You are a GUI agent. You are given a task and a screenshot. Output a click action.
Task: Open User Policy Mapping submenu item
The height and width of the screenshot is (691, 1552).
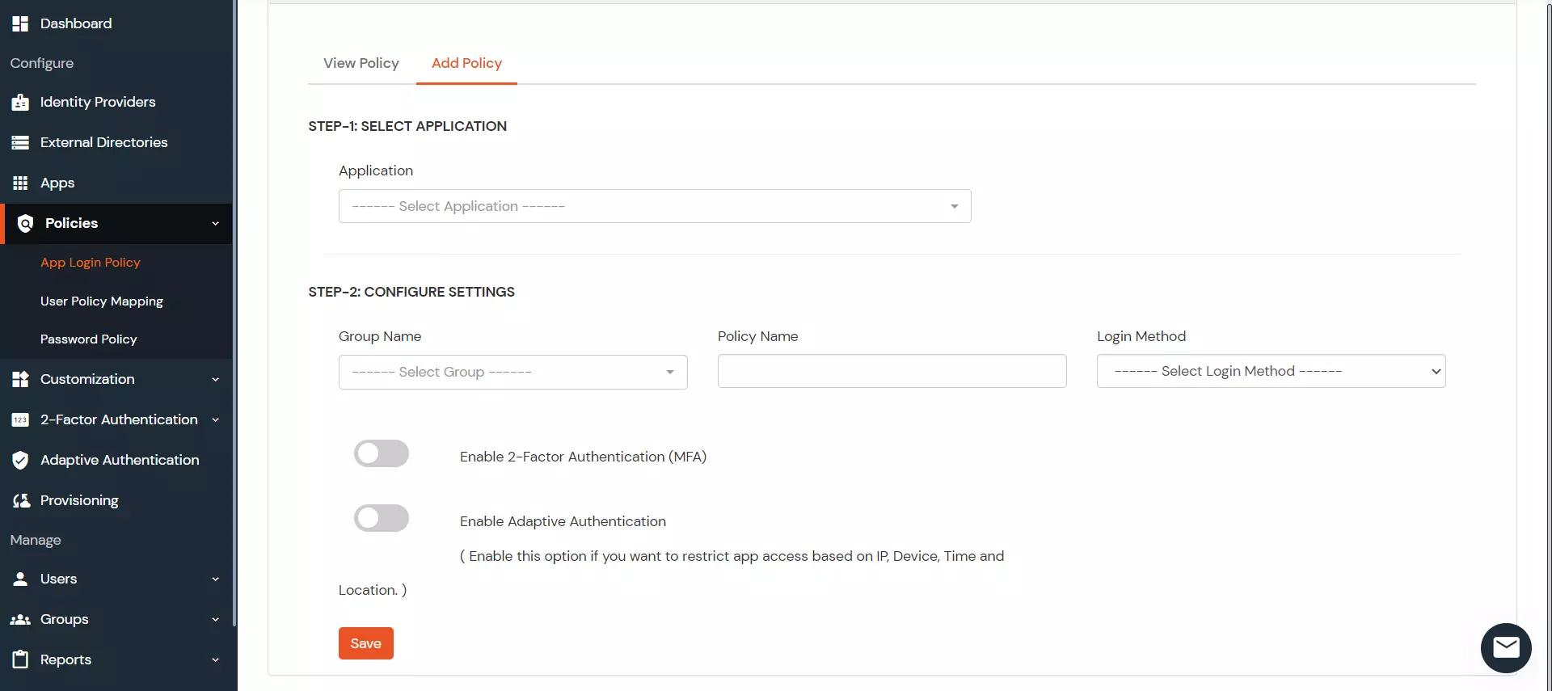tap(102, 301)
